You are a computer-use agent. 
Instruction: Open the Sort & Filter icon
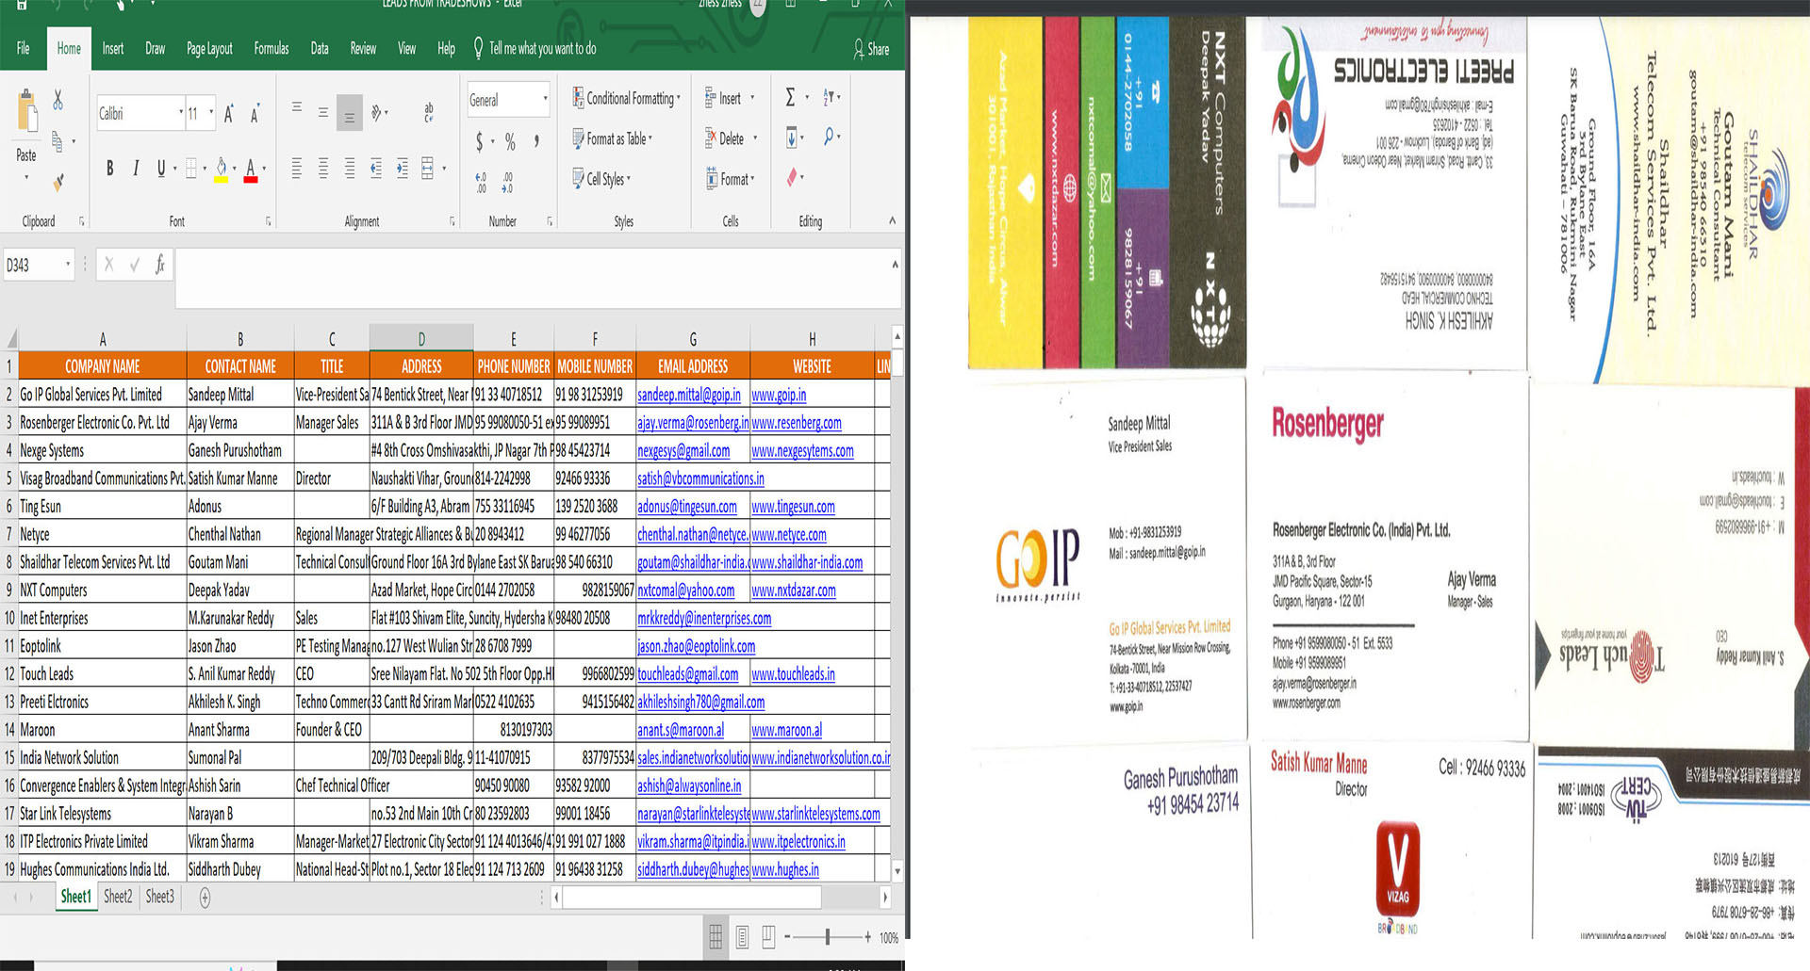click(x=829, y=97)
